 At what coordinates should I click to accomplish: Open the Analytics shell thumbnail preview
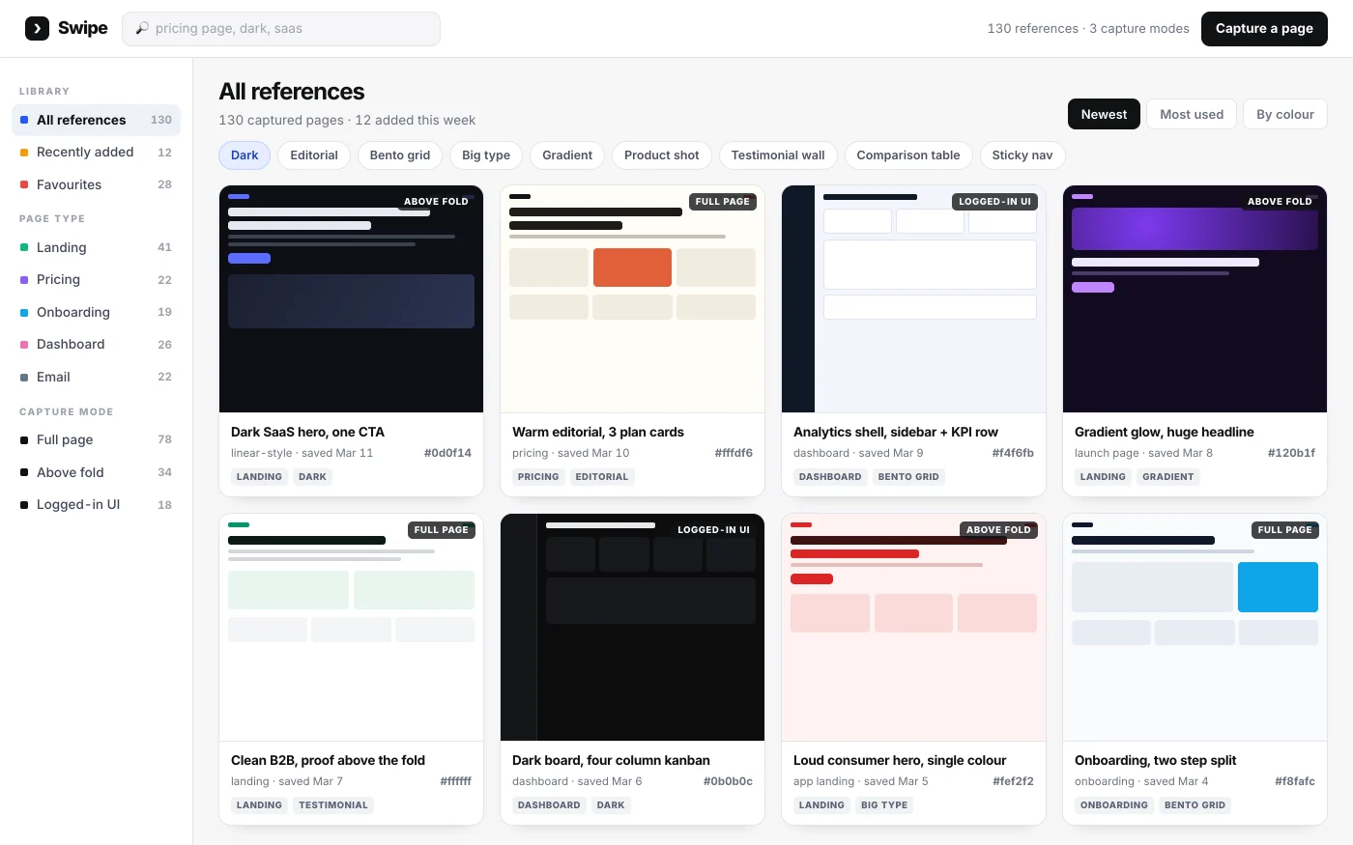(x=913, y=299)
